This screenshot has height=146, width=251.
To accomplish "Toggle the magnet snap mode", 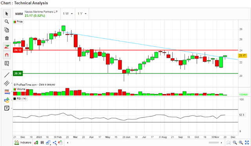I will 7,55.
